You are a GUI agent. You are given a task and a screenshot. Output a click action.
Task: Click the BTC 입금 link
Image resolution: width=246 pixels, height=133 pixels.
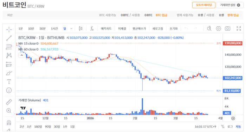pyautogui.click(x=161, y=15)
